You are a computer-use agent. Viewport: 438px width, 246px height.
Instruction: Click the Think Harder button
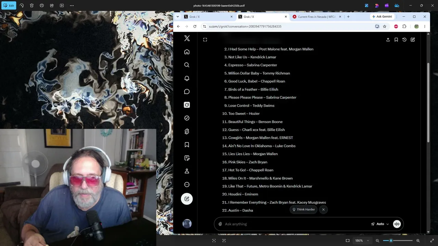point(304,209)
